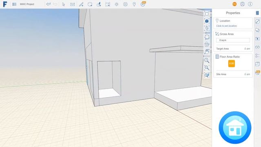
Task: Open the Info help icon
Action: (250, 4)
